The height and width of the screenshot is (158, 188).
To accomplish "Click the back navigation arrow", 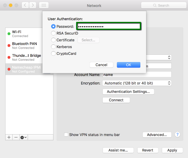I will click(x=25, y=5).
